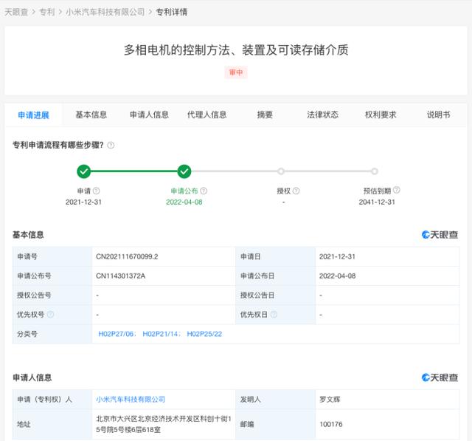Go to 天眼查 home in breadcrumb
The image size is (472, 441).
[x=16, y=12]
